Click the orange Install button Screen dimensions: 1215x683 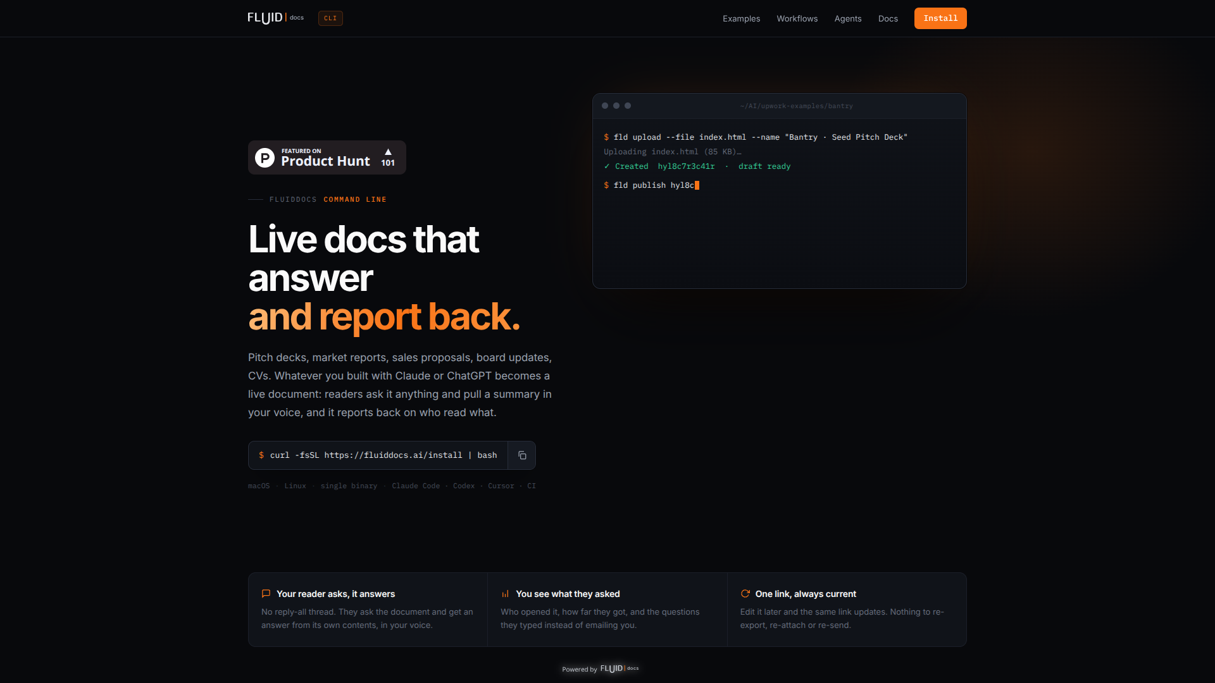coord(940,18)
